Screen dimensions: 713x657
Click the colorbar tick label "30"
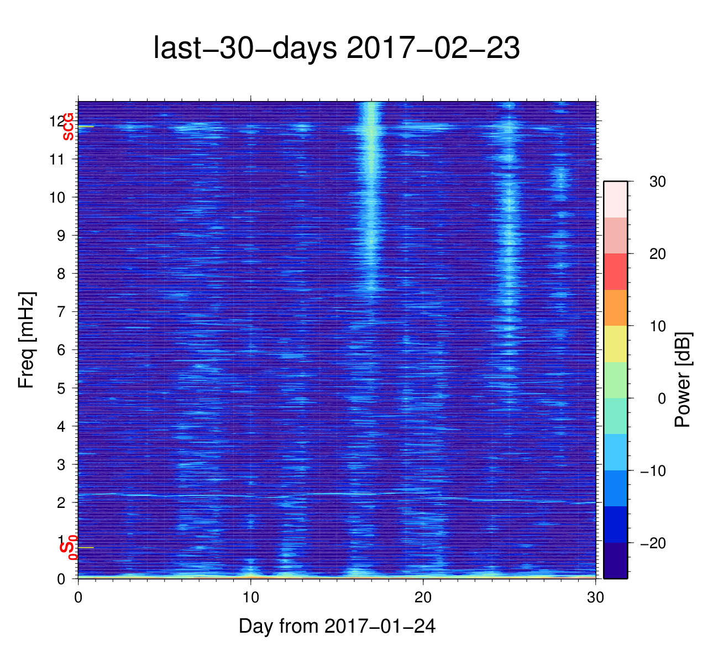click(x=657, y=182)
